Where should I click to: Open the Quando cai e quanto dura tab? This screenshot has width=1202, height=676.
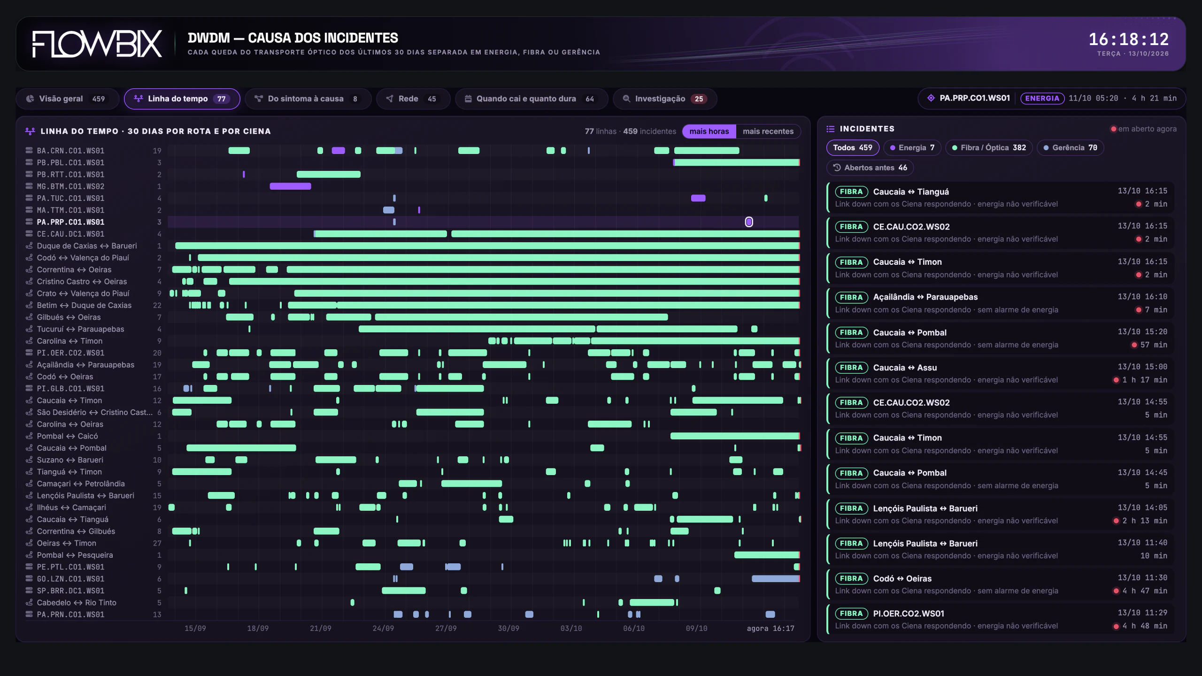(x=531, y=99)
